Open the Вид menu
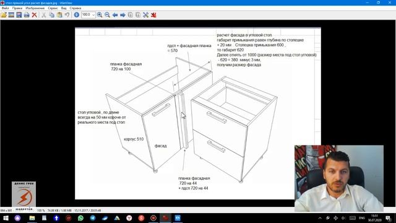 pyautogui.click(x=64, y=8)
